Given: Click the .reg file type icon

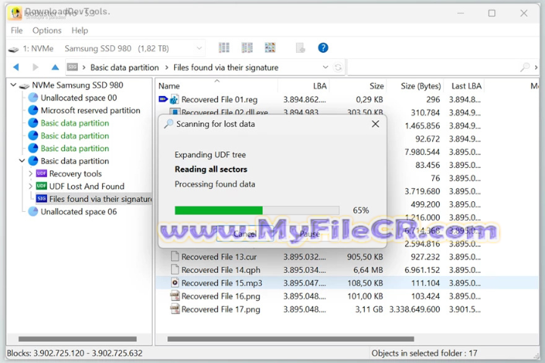Looking at the screenshot, I should point(174,100).
